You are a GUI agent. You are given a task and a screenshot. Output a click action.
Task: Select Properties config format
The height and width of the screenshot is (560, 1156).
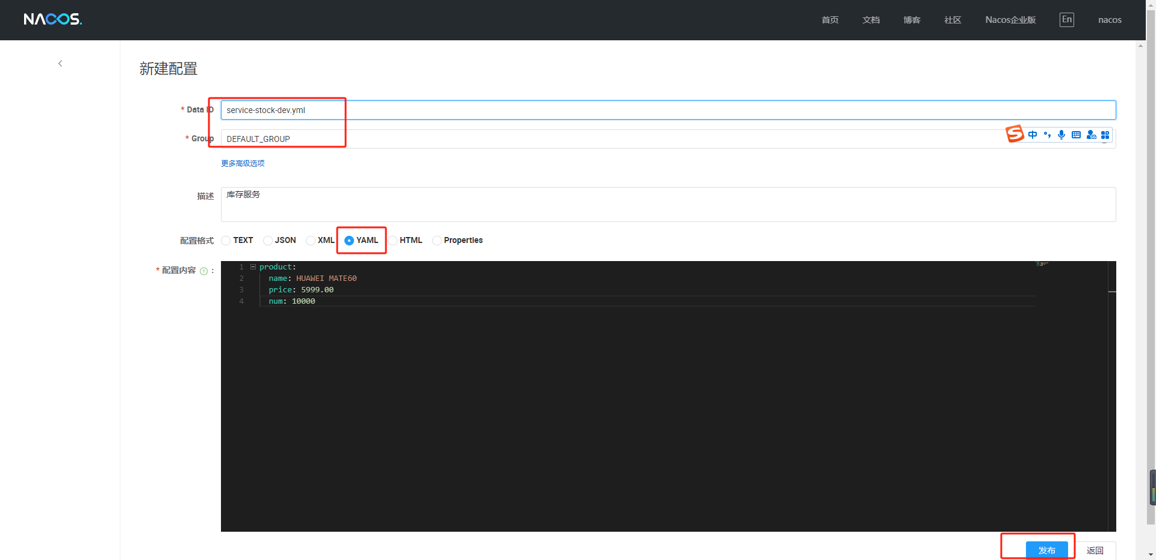pos(437,241)
